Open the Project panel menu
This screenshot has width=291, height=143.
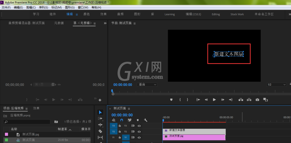pyautogui.click(x=26, y=108)
